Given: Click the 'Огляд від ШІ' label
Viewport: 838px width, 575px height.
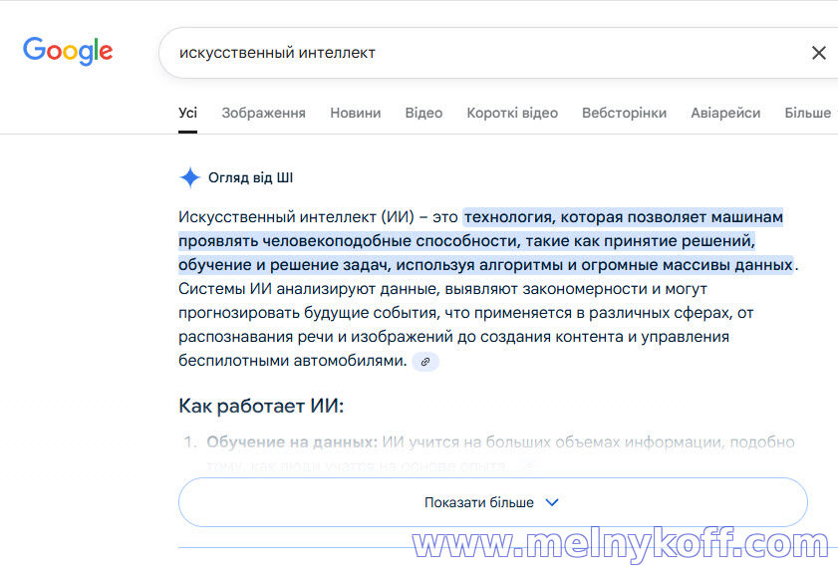Looking at the screenshot, I should click(x=250, y=178).
